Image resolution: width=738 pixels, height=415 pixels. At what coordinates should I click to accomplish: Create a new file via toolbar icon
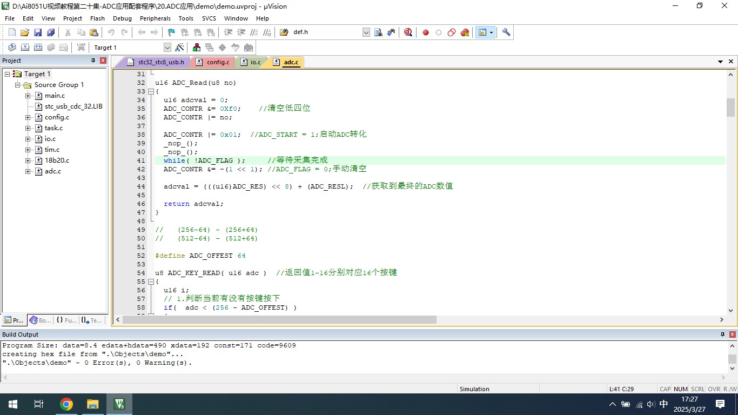[12, 32]
